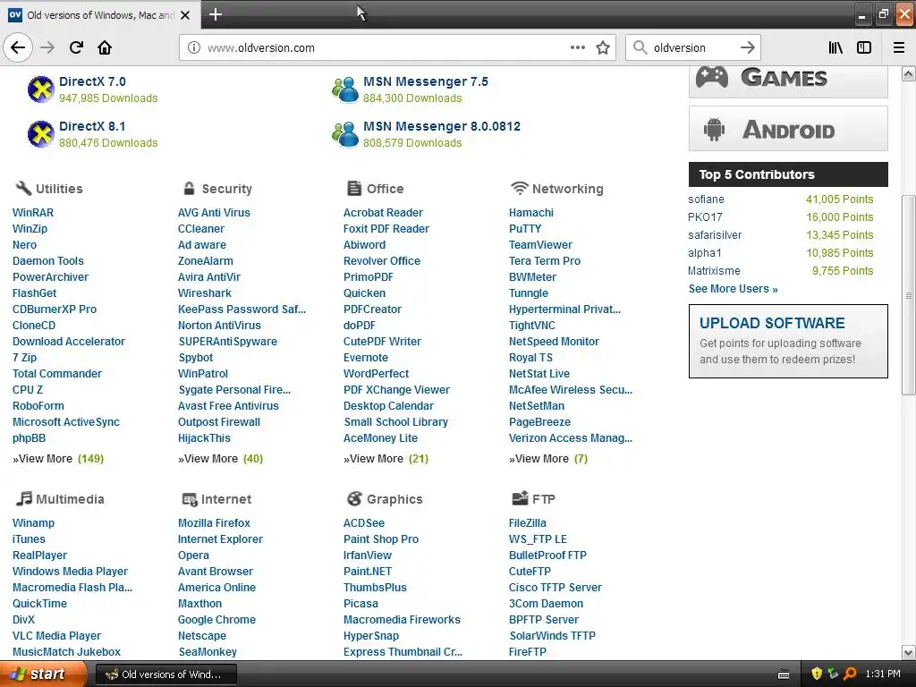
Task: Select the Old versions of Windows browser tab
Action: [100, 14]
